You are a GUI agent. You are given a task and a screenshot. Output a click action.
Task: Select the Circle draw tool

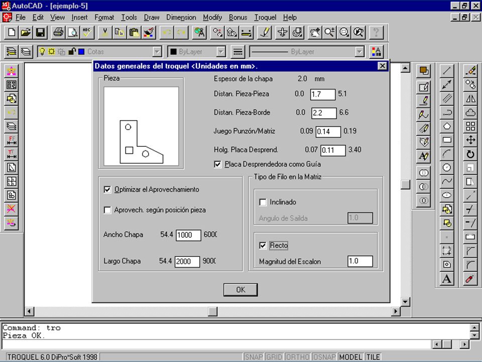tap(447, 167)
